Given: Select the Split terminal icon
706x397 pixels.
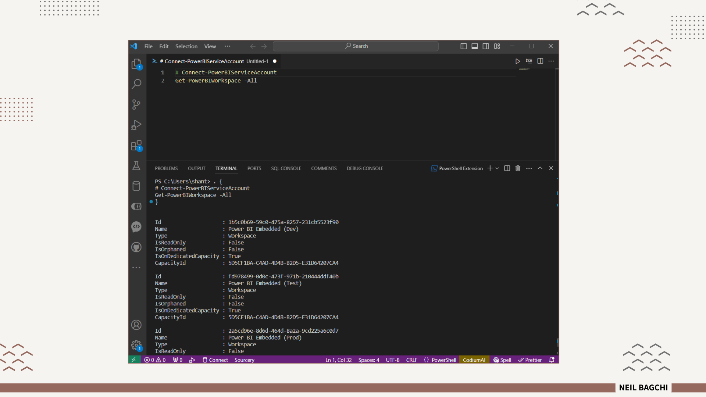Looking at the screenshot, I should pyautogui.click(x=507, y=168).
